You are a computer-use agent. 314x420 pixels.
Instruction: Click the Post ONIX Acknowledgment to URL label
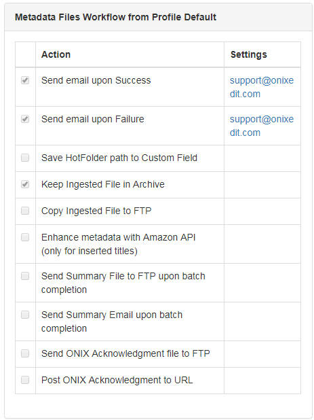[117, 380]
